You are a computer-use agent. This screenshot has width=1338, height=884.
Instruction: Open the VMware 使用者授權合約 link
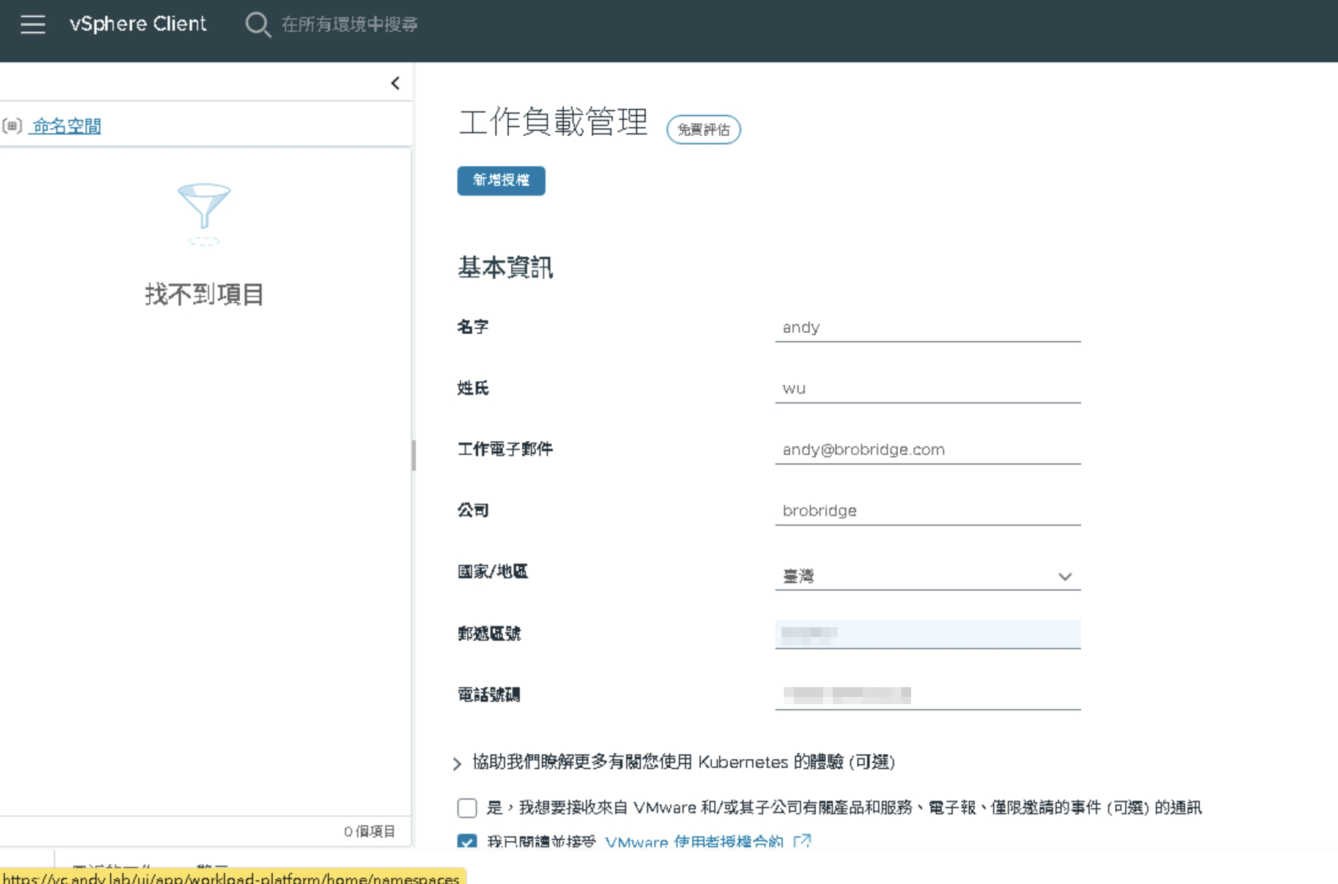[x=694, y=841]
